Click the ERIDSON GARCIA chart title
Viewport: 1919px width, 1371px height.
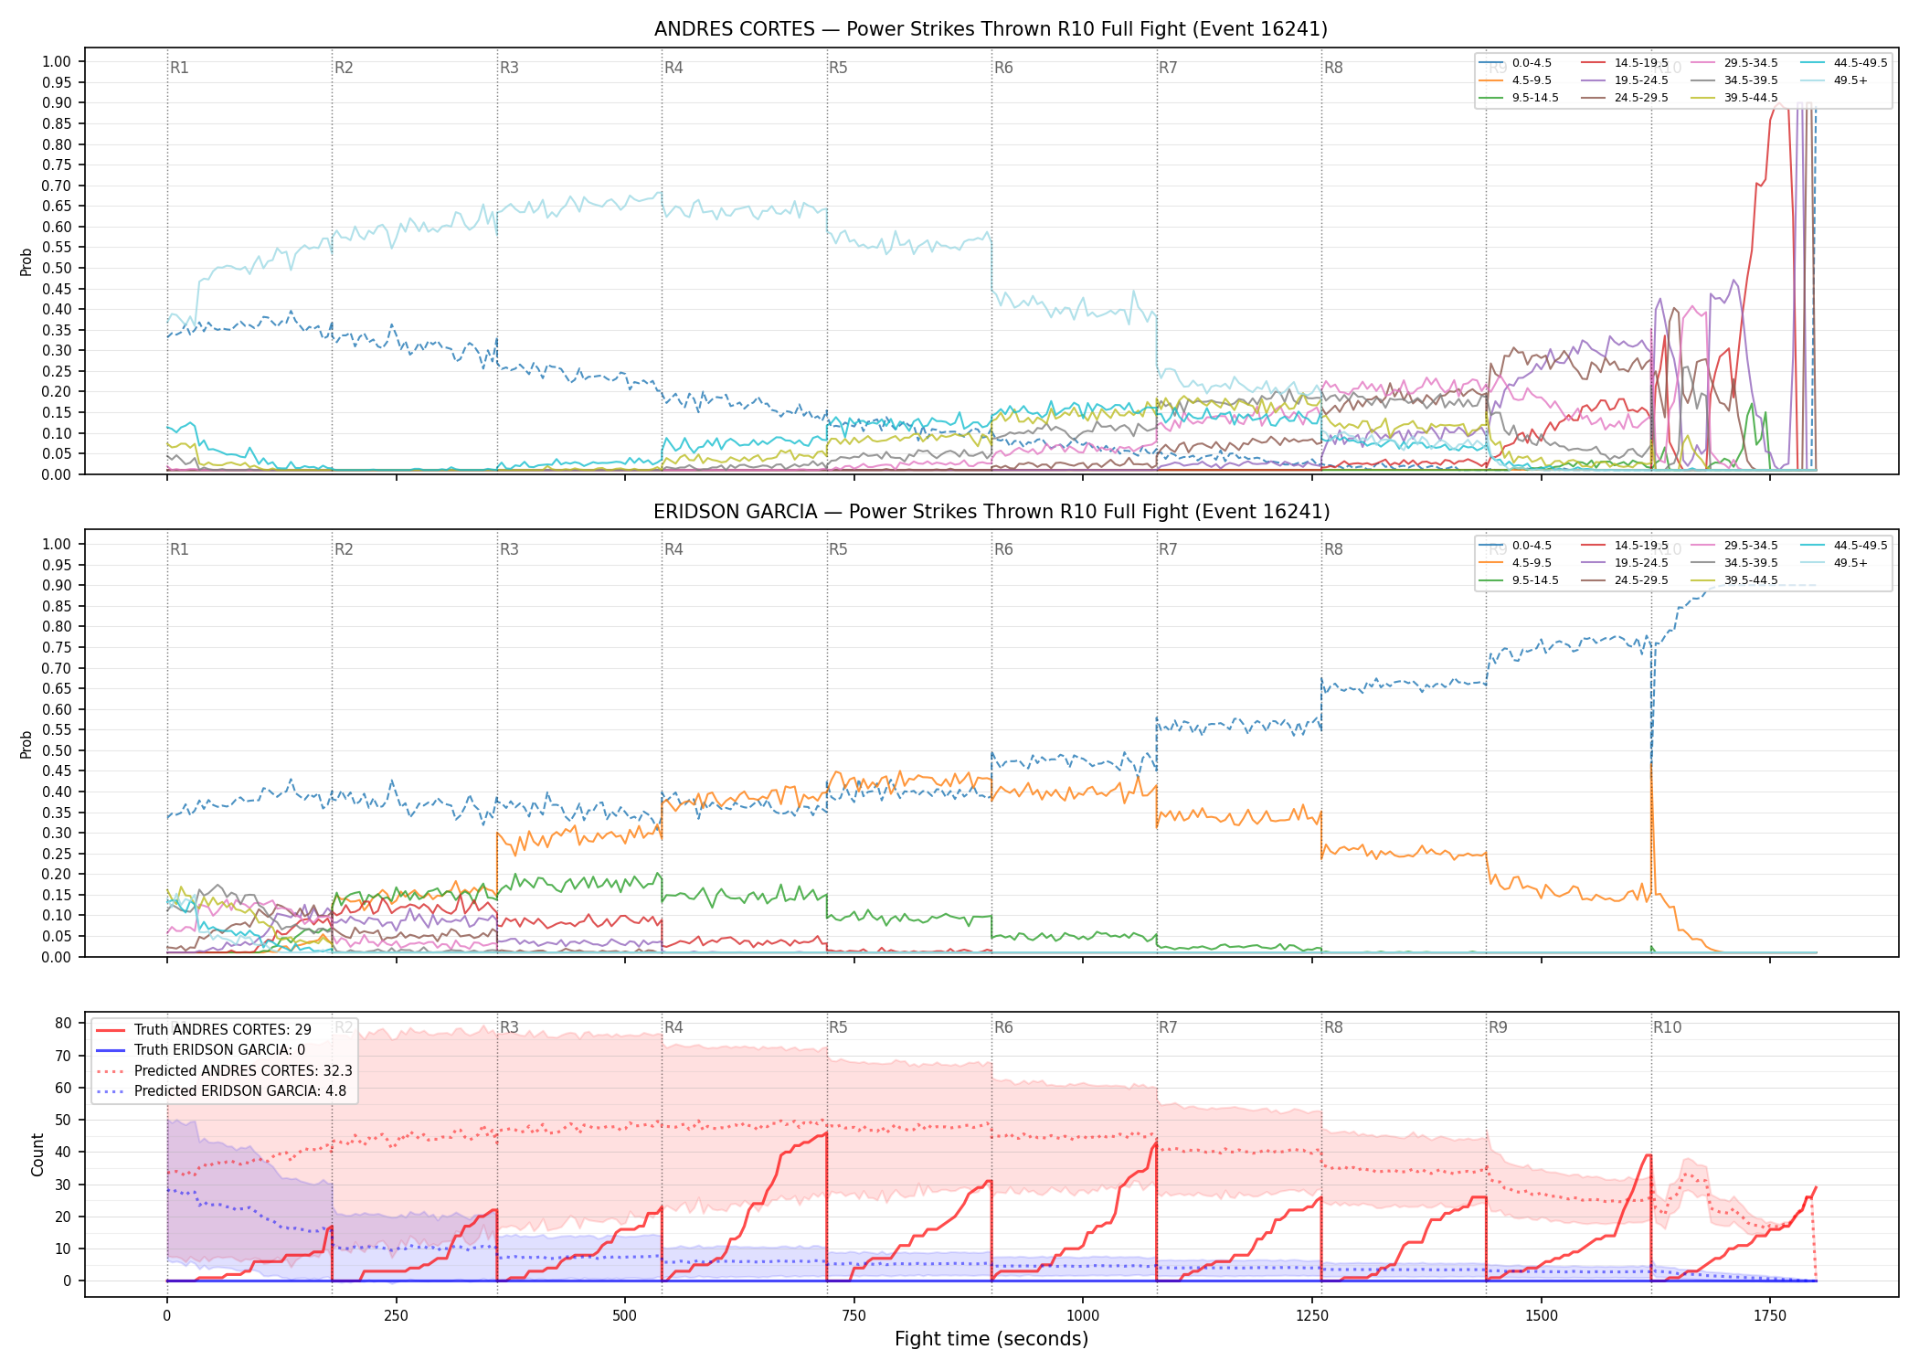[x=991, y=512]
